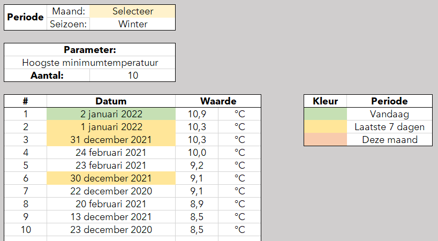This screenshot has height=241, width=438.
Task: Click the date cell 2 januari 2022
Action: (111, 114)
